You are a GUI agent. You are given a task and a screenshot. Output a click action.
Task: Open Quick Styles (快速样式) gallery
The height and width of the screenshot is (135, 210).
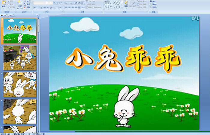coord(133,4)
